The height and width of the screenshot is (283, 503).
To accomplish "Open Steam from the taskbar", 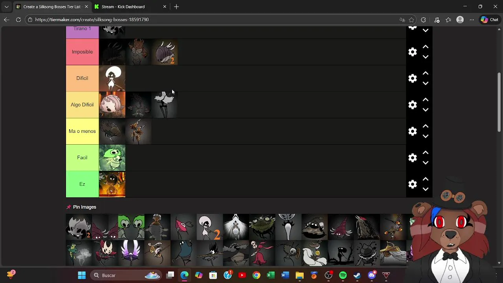I will click(357, 275).
